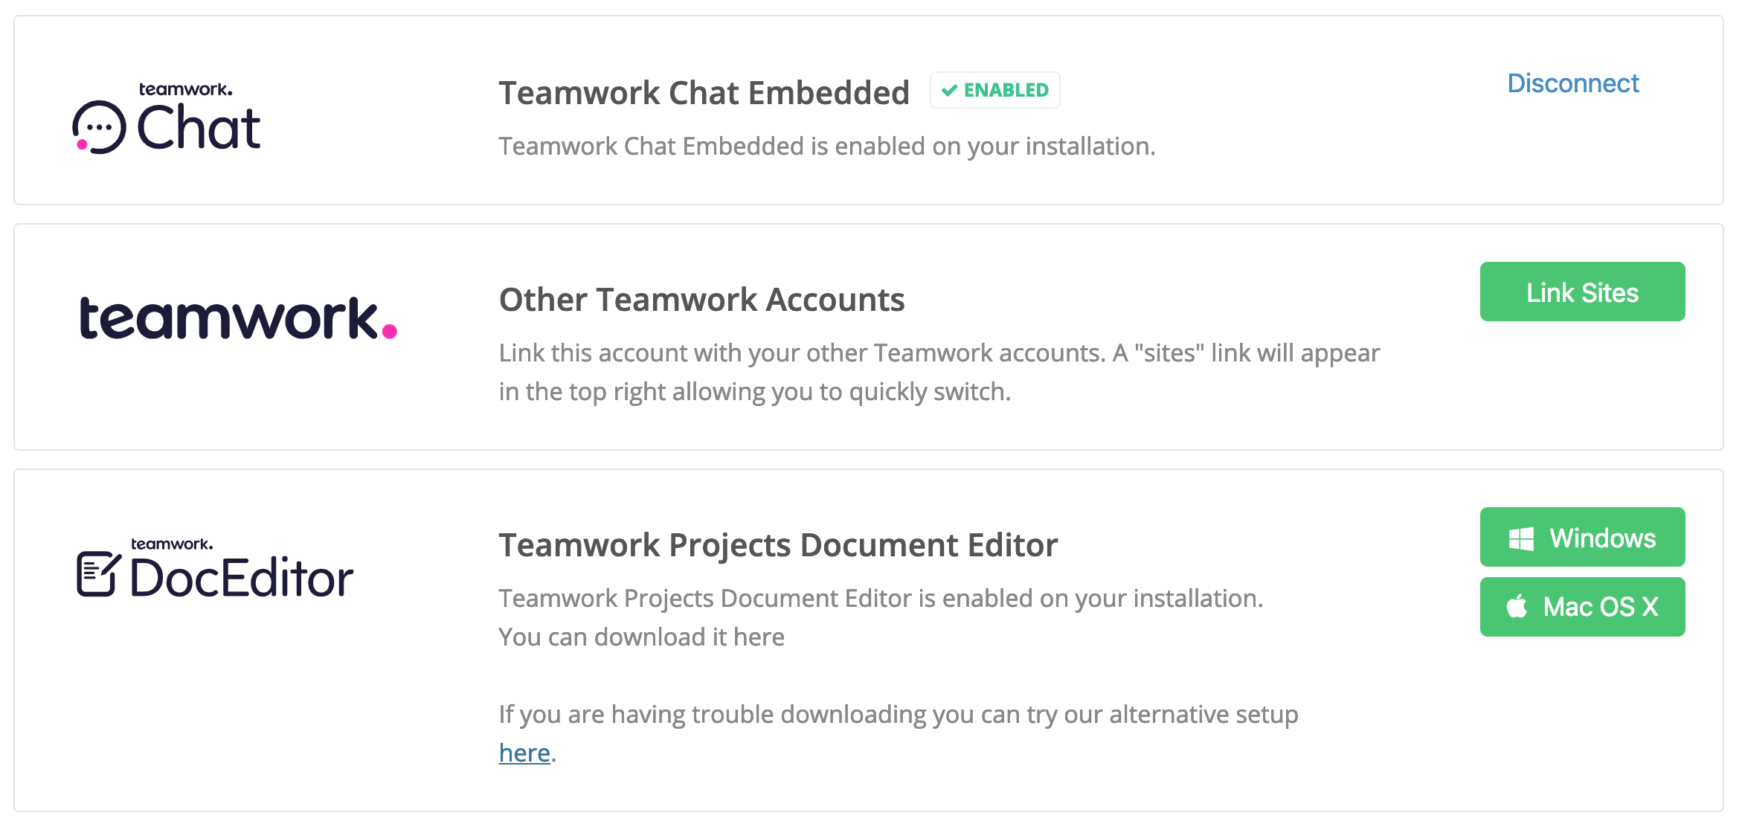Screen dimensions: 1742x827
Task: Click the Teamwork Projects Document Editor heading
Action: tap(778, 545)
